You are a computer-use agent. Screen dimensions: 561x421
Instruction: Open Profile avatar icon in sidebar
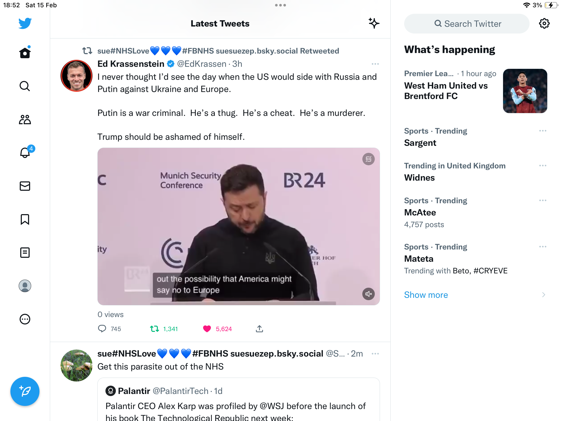[25, 286]
